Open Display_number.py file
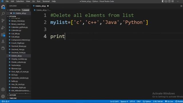 pyautogui.click(x=19, y=59)
